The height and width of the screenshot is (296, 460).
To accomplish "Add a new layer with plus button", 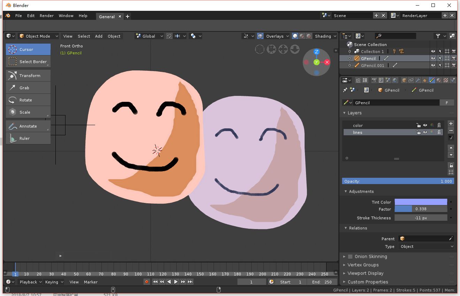I will 451,124.
